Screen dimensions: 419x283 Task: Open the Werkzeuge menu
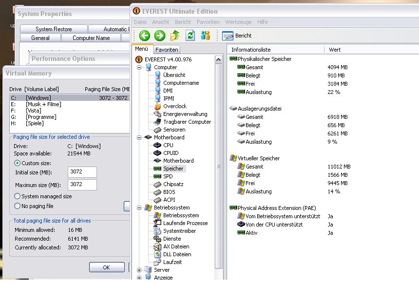238,22
